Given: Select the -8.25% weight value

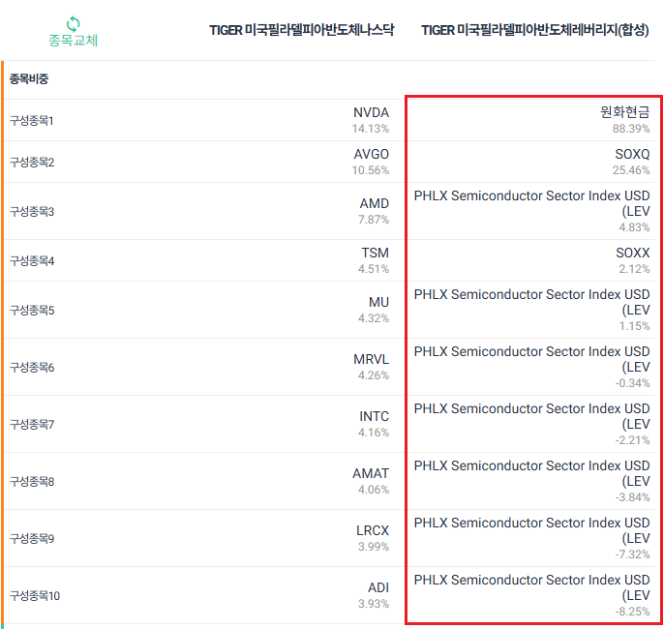Looking at the screenshot, I should [x=632, y=613].
